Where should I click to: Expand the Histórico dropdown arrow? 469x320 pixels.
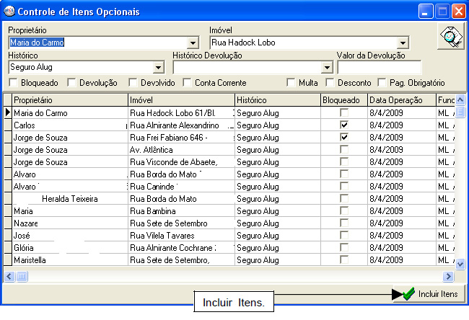(x=159, y=68)
